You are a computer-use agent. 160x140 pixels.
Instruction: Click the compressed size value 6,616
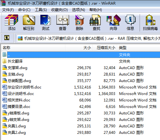110,107
